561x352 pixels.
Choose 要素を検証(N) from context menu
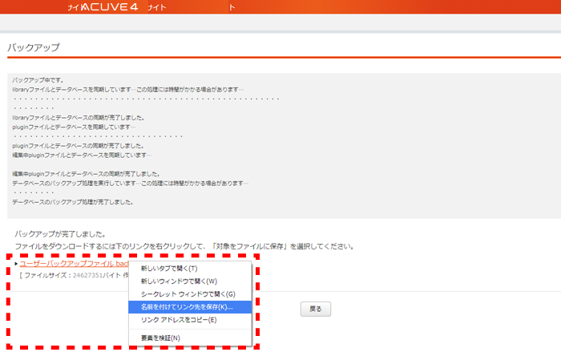190,338
